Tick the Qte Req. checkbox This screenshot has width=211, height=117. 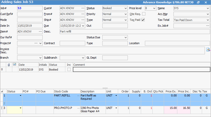(x=144, y=14)
